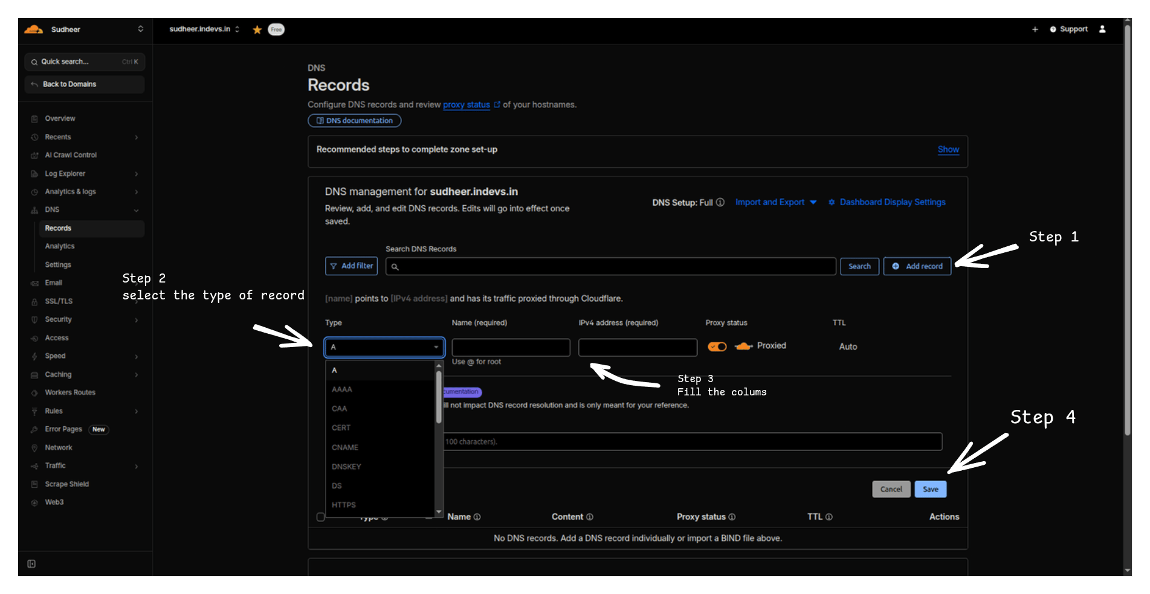The image size is (1150, 594).
Task: Open DNS documentation button
Action: tap(355, 121)
